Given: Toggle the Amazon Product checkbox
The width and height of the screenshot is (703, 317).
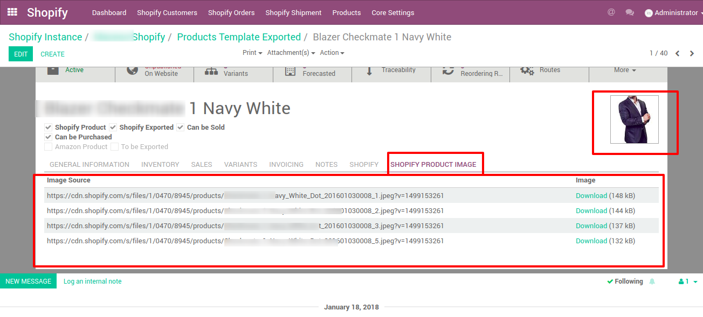Looking at the screenshot, I should 49,147.
